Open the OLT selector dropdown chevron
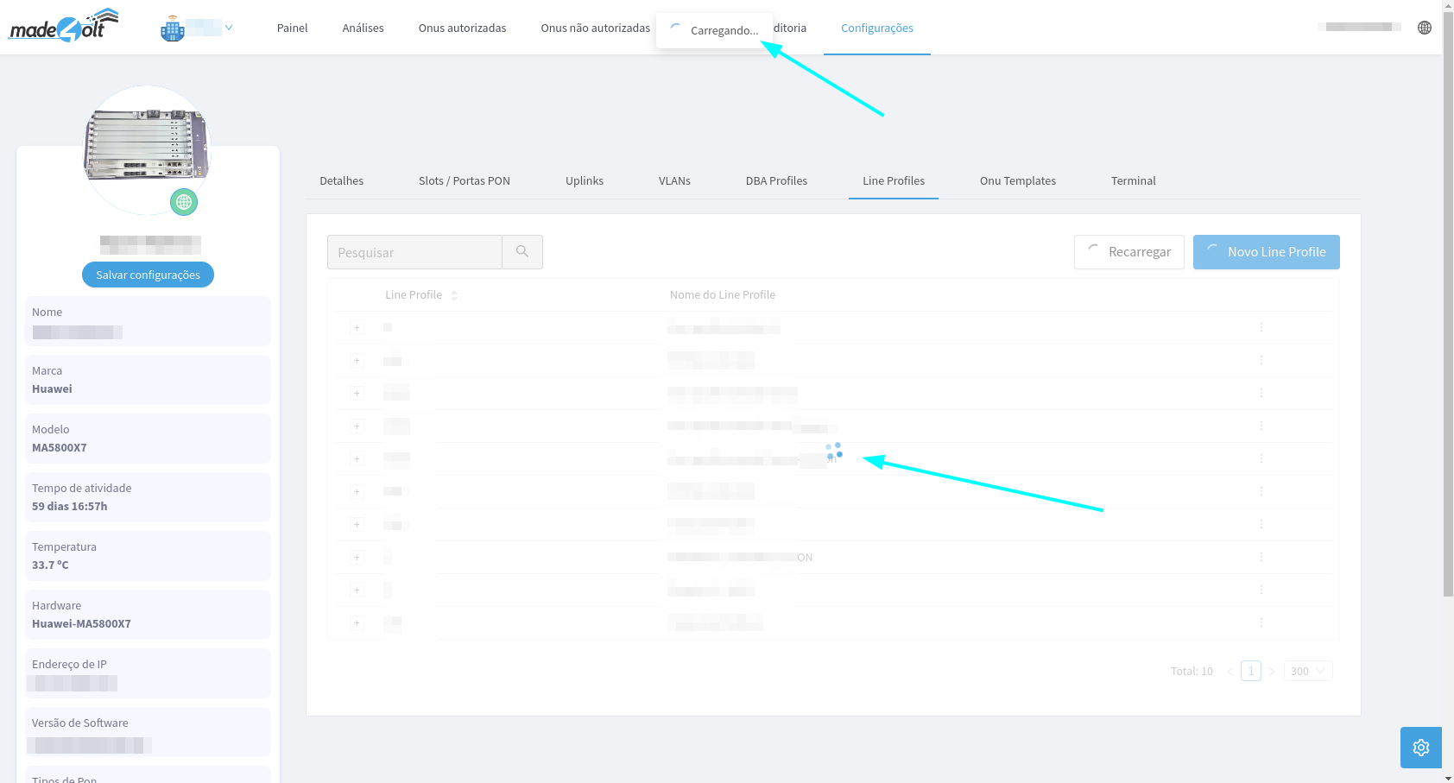The image size is (1454, 783). coord(229,28)
